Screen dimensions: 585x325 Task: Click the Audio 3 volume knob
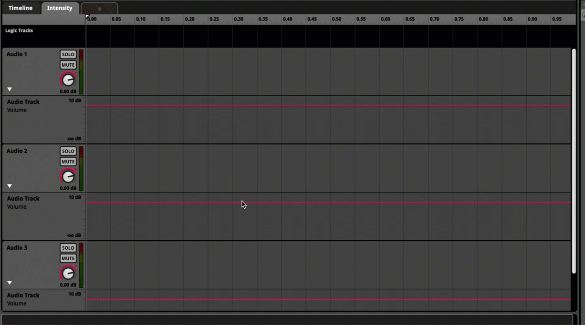click(x=68, y=274)
